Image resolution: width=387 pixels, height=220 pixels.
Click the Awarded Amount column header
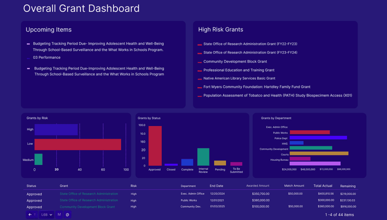pos(258,186)
